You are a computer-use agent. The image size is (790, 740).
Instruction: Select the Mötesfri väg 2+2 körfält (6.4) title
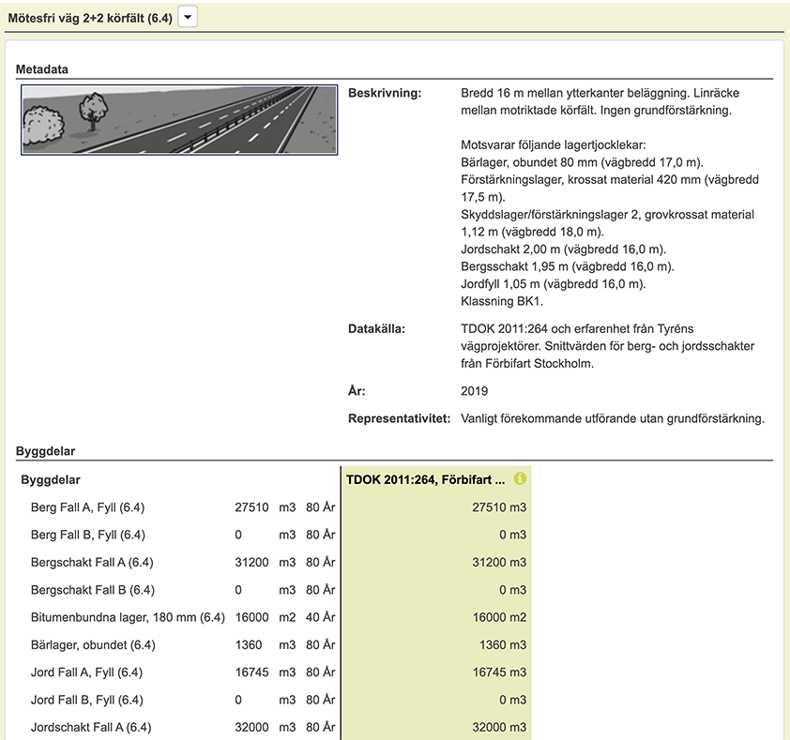90,18
